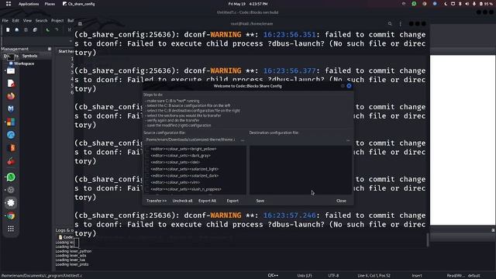Click the New file toolbar icon
This screenshot has height=279, width=496.
click(8, 29)
